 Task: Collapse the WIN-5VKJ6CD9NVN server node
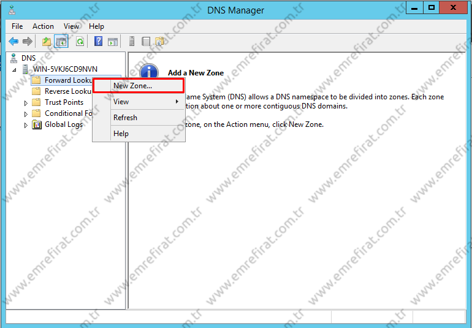[15, 70]
